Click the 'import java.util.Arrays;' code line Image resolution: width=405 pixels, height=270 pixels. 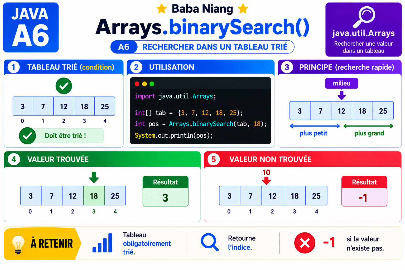click(175, 96)
